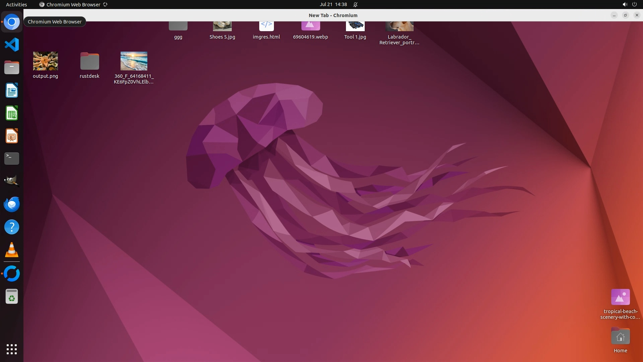Open Thunderbird mail from the dock

(12, 204)
